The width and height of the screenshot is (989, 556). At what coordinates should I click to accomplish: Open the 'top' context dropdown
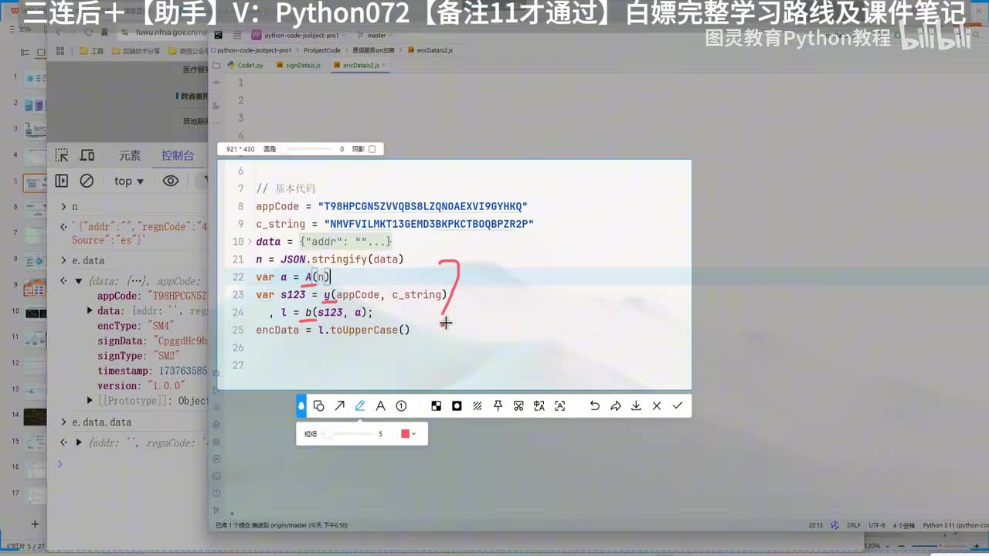128,181
